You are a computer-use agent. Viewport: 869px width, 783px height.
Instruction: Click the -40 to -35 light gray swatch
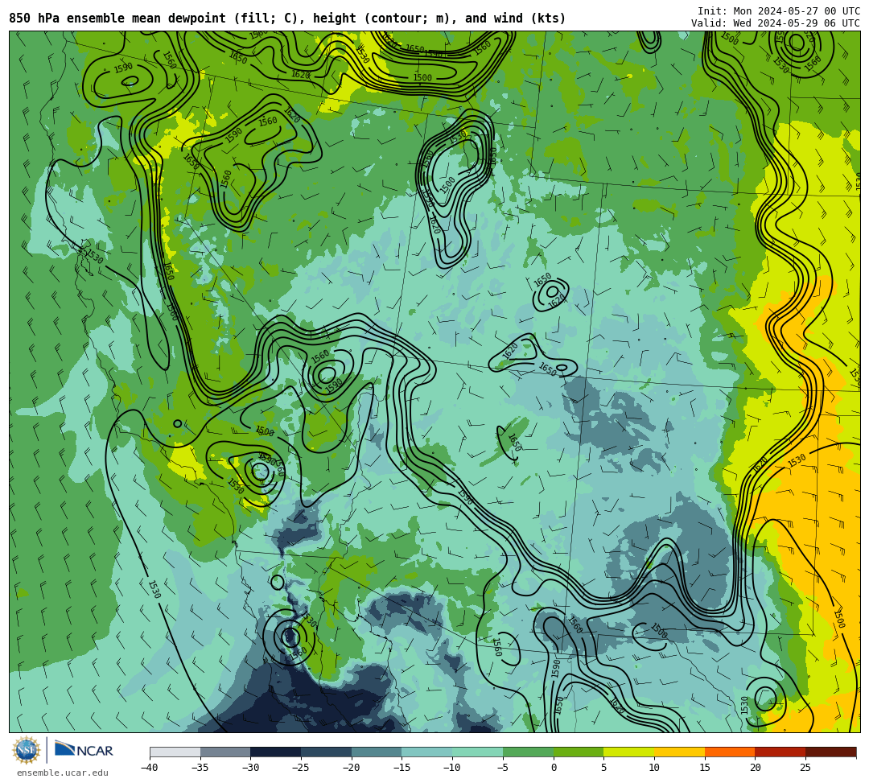tap(175, 752)
